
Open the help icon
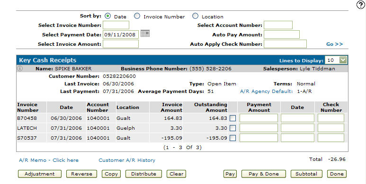[x=361, y=5]
